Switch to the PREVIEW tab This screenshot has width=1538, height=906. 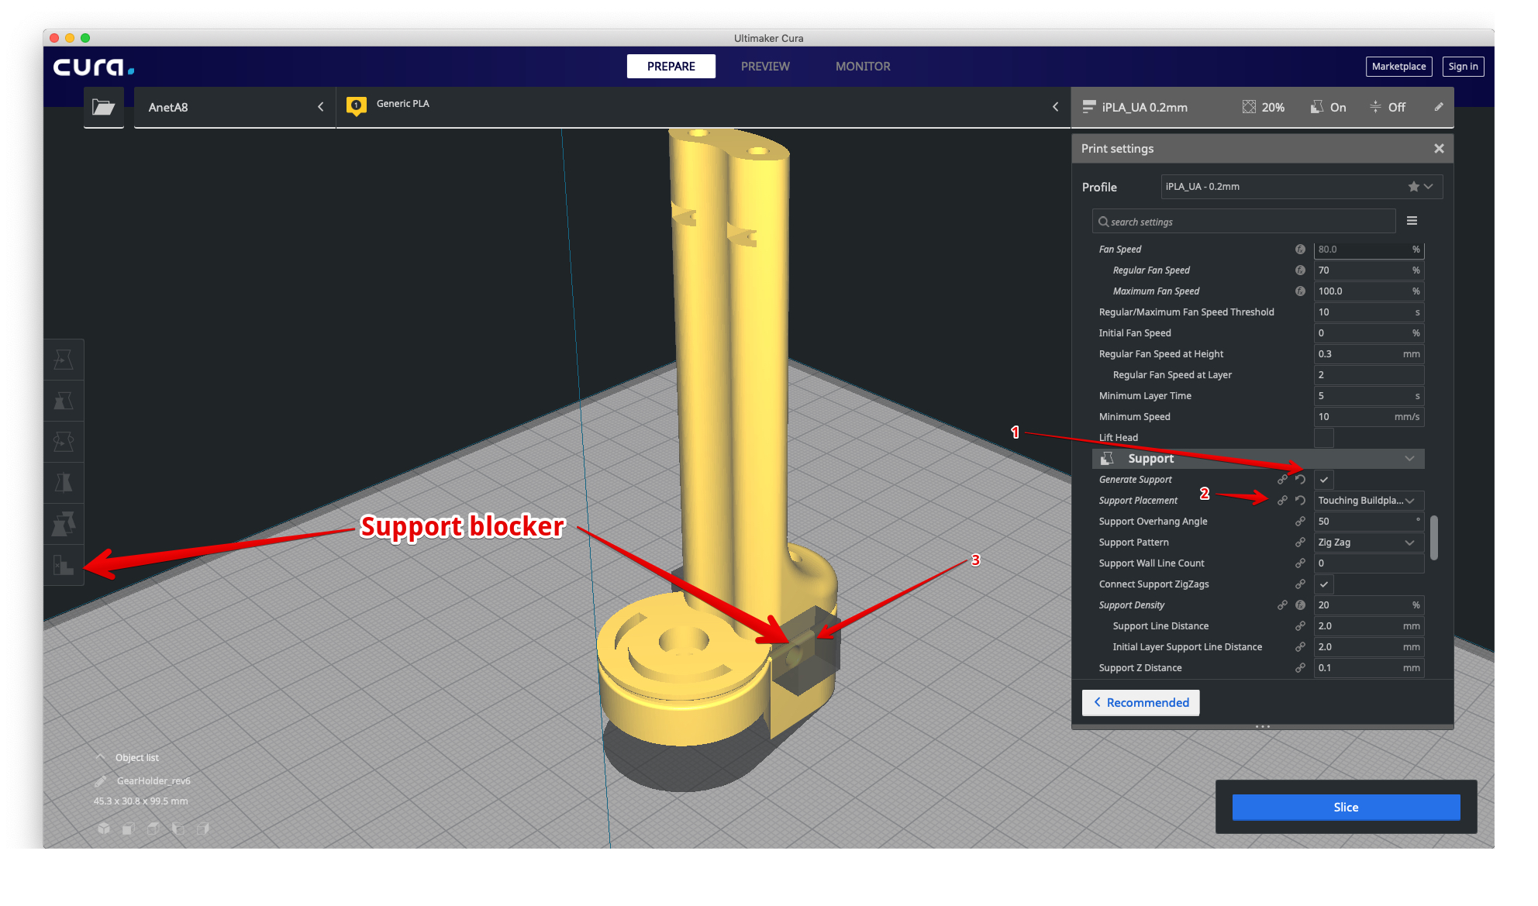[x=764, y=66]
